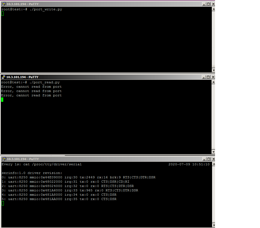The height and width of the screenshot is (228, 260).
Task: Open the PuTTY system menu on the serial monitor window
Action: (x=4, y=159)
